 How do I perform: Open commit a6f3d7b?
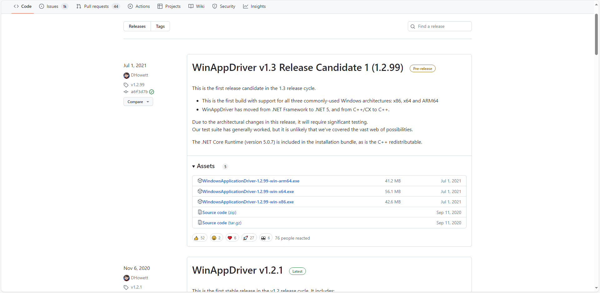coord(139,92)
